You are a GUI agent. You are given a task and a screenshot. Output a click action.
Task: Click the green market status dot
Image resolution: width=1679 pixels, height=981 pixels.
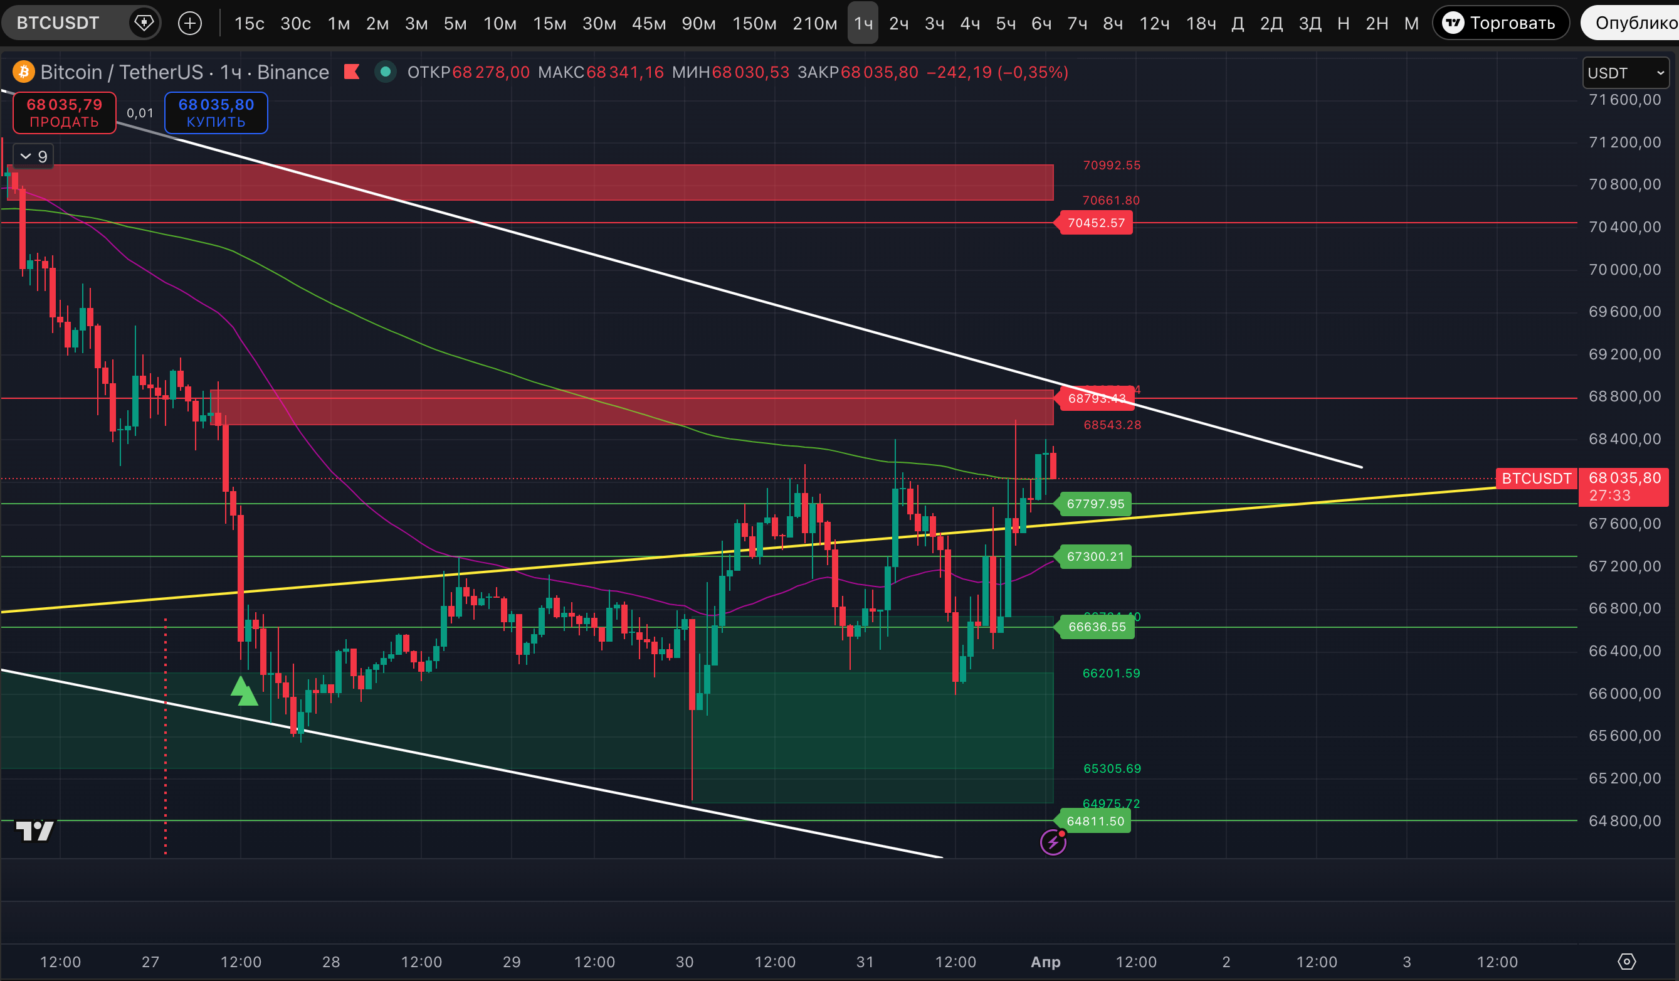point(385,72)
